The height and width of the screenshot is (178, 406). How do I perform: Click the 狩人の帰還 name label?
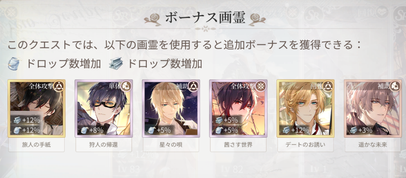tap(103, 145)
